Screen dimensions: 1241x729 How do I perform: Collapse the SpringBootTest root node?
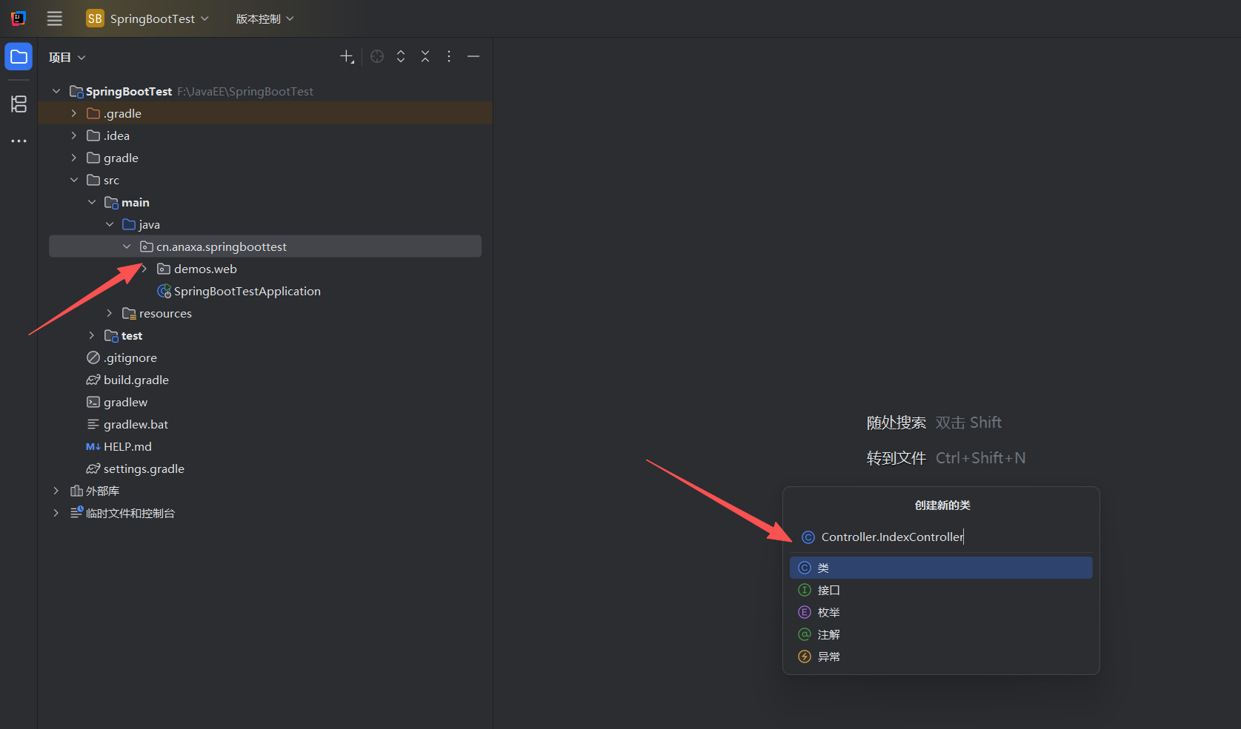pyautogui.click(x=56, y=91)
